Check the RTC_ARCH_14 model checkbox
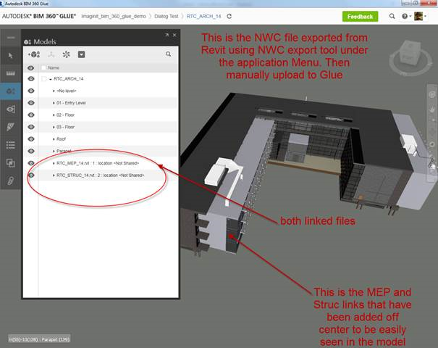This screenshot has width=438, height=348. click(44, 79)
